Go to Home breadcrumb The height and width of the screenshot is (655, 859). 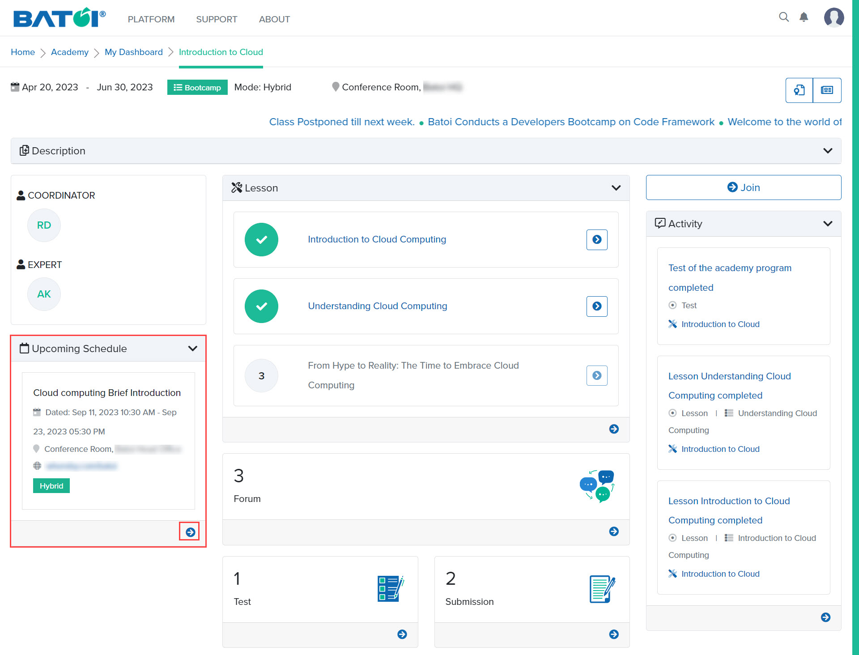(23, 52)
